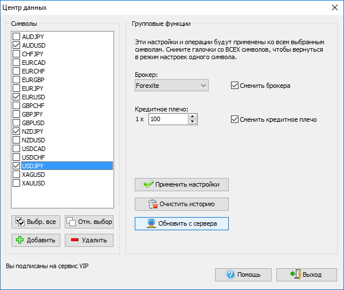344x290 pixels.
Task: Click into the leverage value field
Action: [x=167, y=119]
